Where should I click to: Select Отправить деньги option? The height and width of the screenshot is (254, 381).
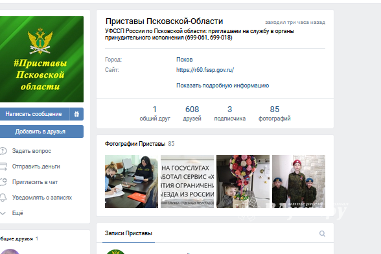[x=36, y=167]
